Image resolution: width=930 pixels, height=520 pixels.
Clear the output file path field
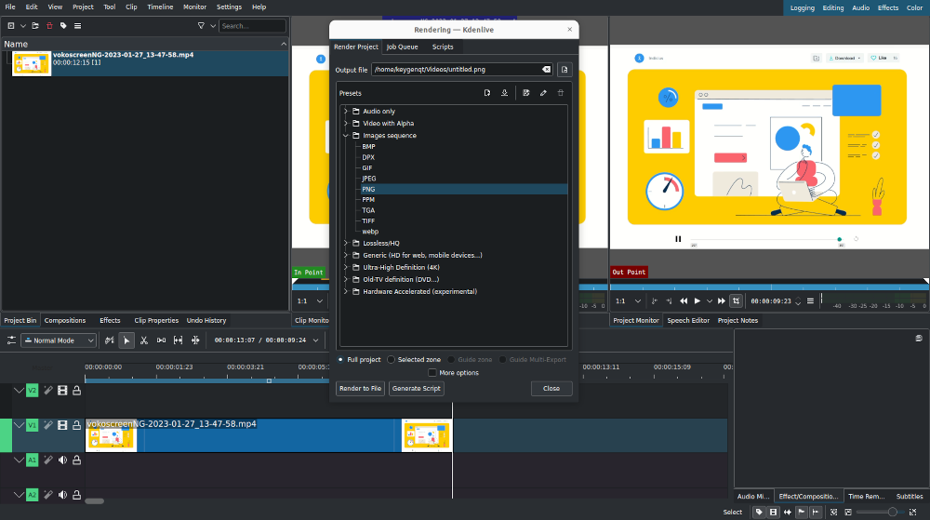tap(546, 70)
